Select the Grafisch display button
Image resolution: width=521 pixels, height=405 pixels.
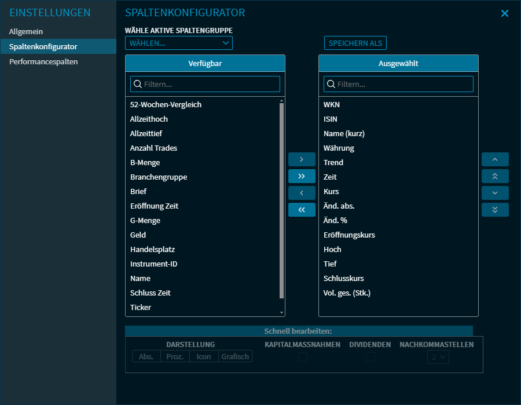click(x=235, y=356)
